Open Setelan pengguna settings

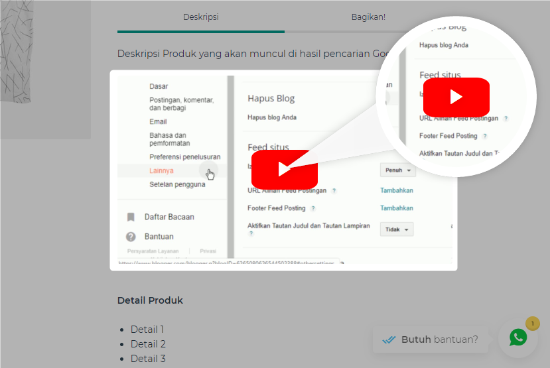click(177, 184)
